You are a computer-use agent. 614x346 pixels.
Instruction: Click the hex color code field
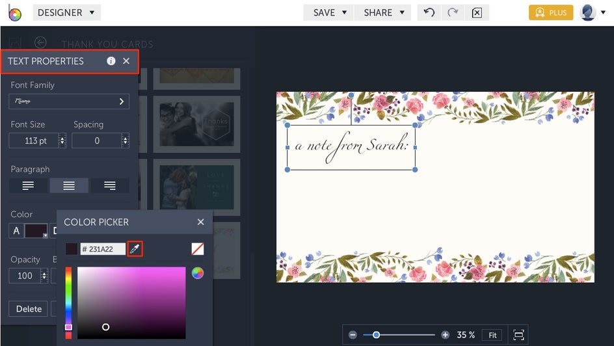coord(103,249)
